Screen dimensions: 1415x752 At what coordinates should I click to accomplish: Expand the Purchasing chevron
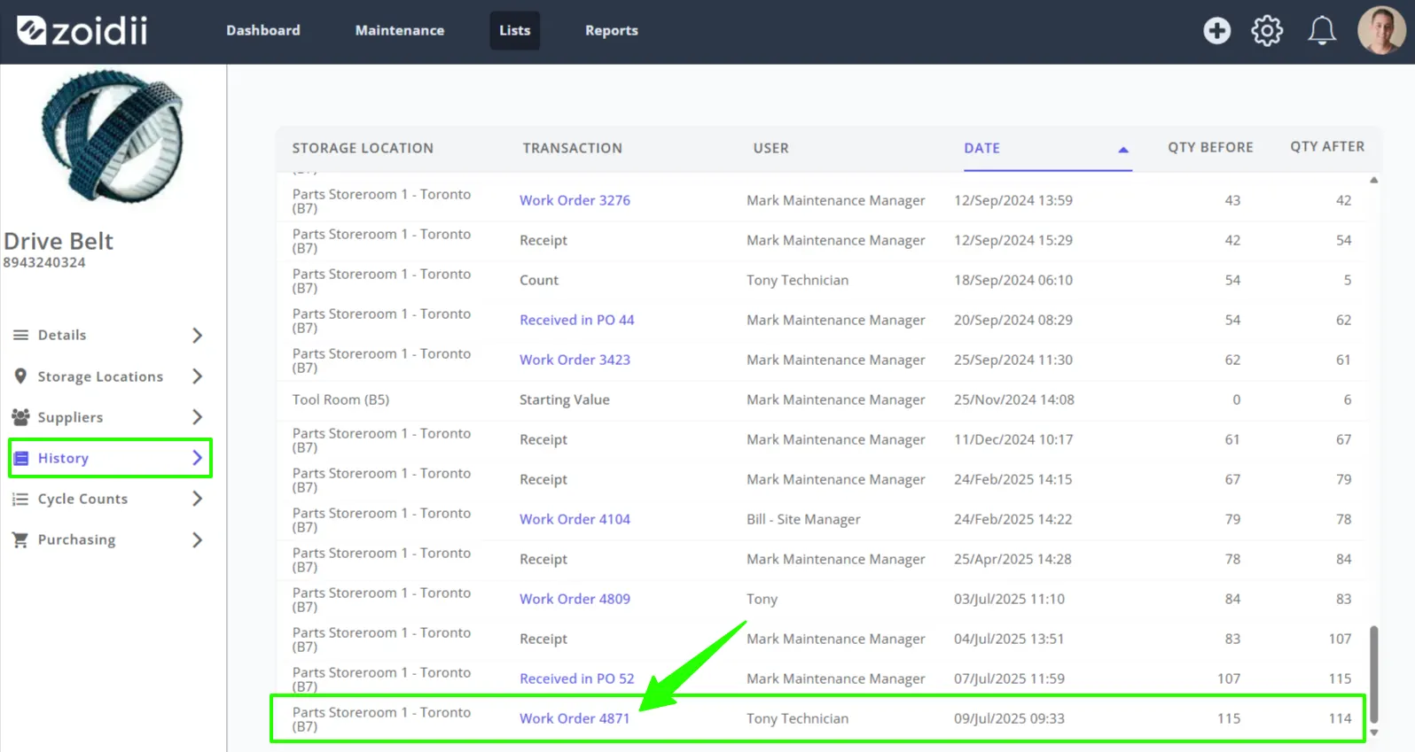pyautogui.click(x=197, y=539)
